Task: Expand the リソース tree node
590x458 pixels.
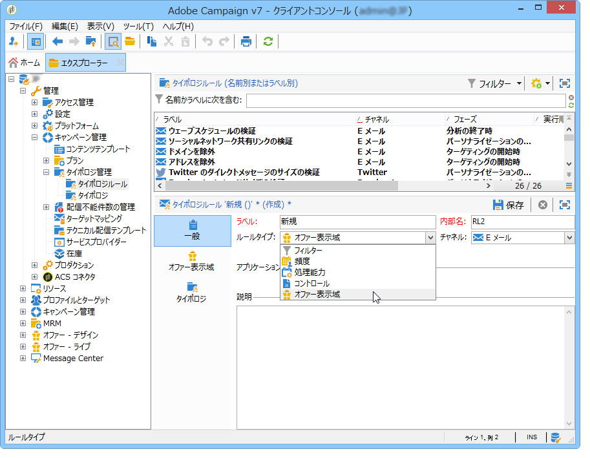Action: tap(23, 288)
